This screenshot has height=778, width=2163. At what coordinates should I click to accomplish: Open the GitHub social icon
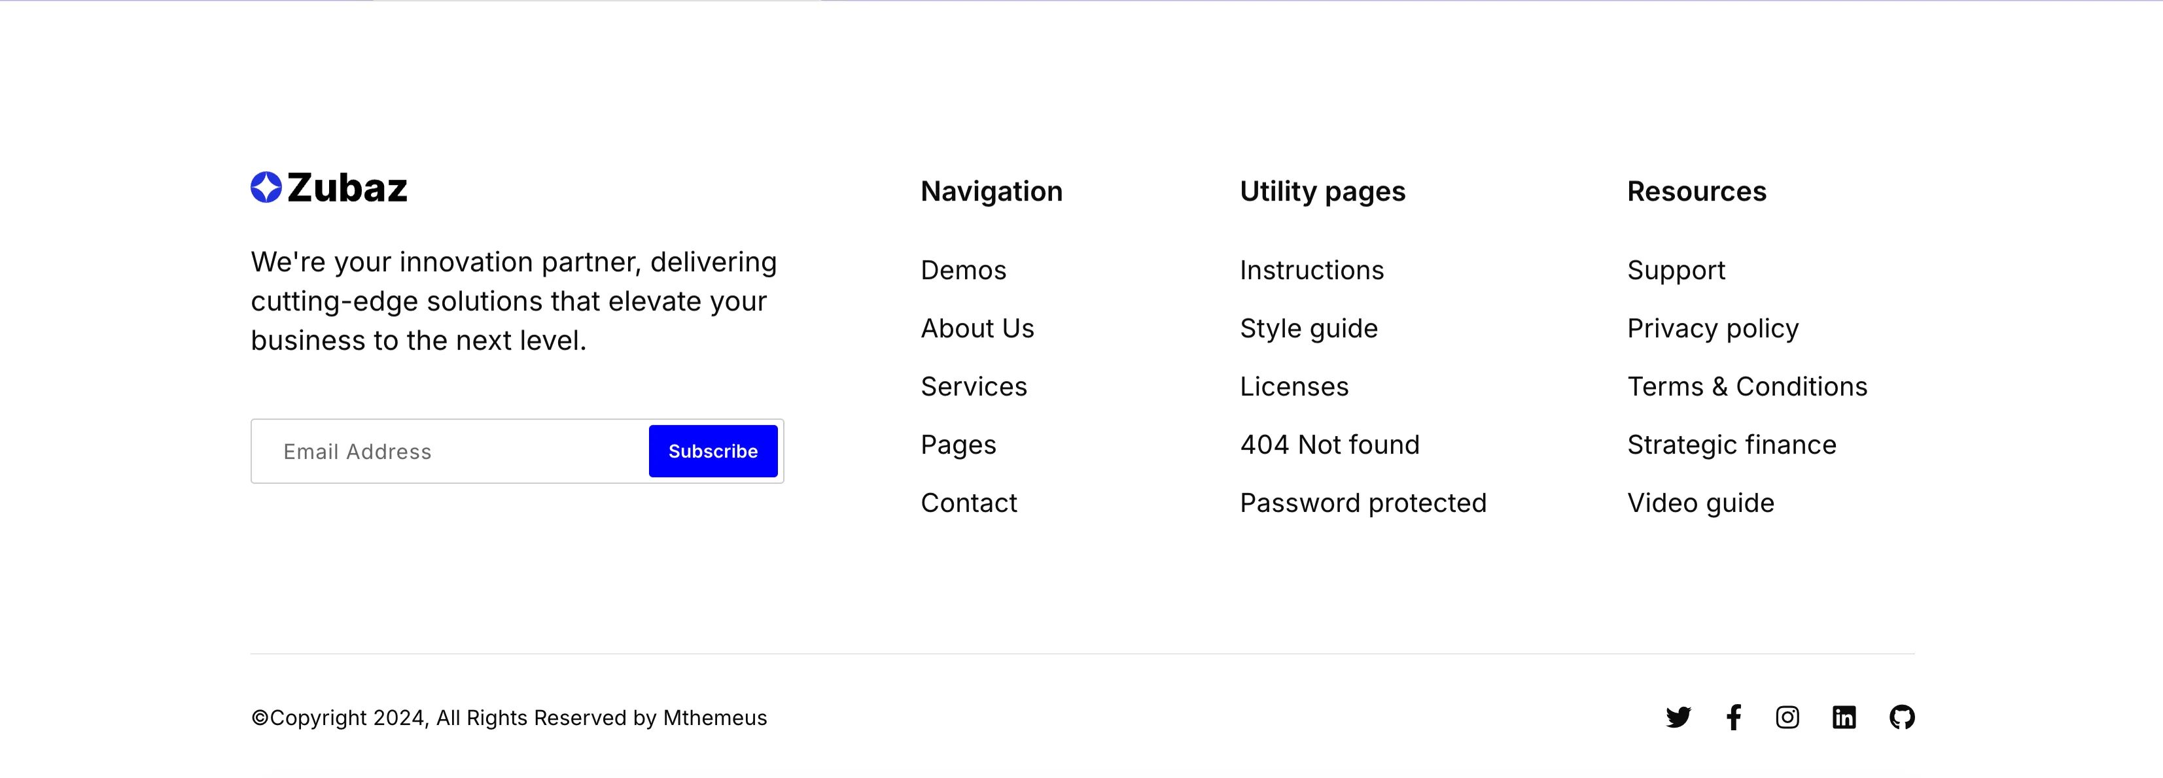(x=1902, y=718)
